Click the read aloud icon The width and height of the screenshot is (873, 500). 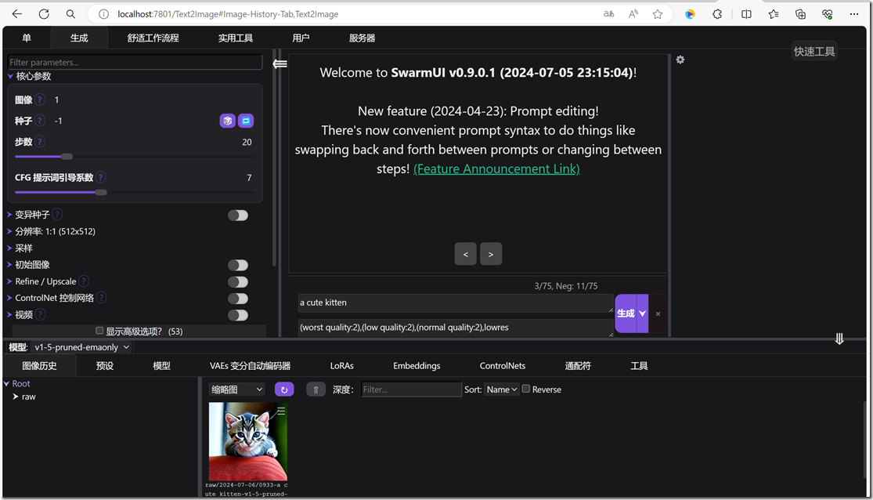pyautogui.click(x=633, y=14)
